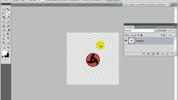This screenshot has width=178, height=100.
Task: Select the Camada 1 layer name
Action: [x=140, y=41]
